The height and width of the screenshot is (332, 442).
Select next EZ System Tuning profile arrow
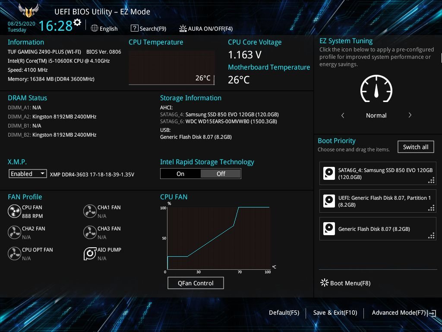[x=410, y=115]
